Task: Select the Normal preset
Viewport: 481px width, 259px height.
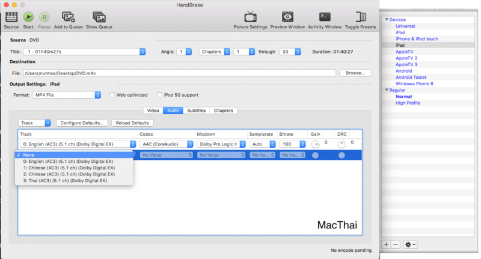Action: pyautogui.click(x=403, y=97)
